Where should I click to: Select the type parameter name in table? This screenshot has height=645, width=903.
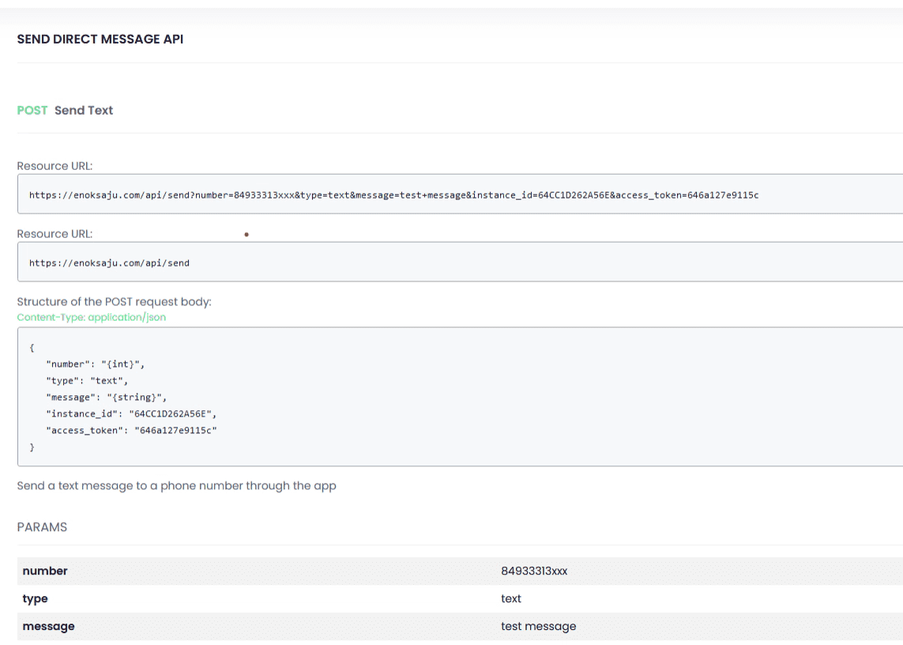[36, 599]
